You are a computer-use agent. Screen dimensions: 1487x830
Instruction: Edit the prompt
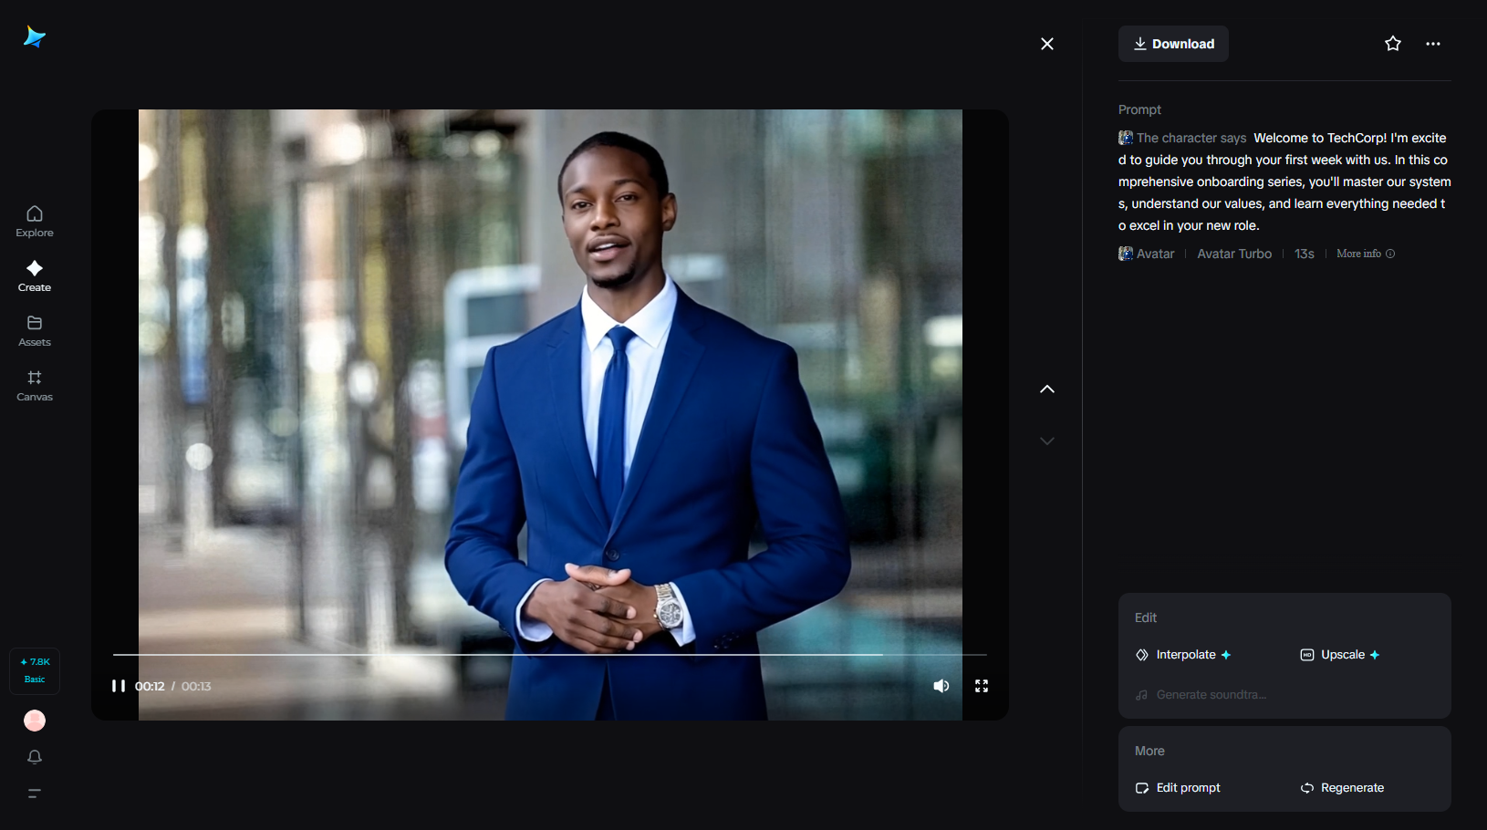pyautogui.click(x=1178, y=788)
